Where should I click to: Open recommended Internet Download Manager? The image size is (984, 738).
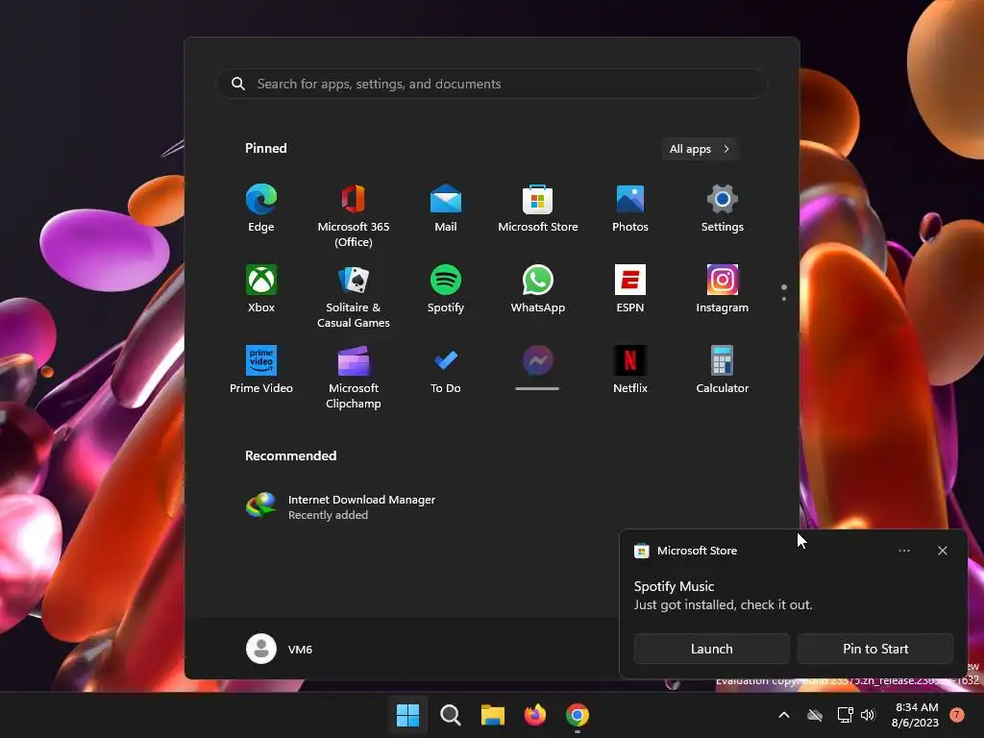point(342,506)
